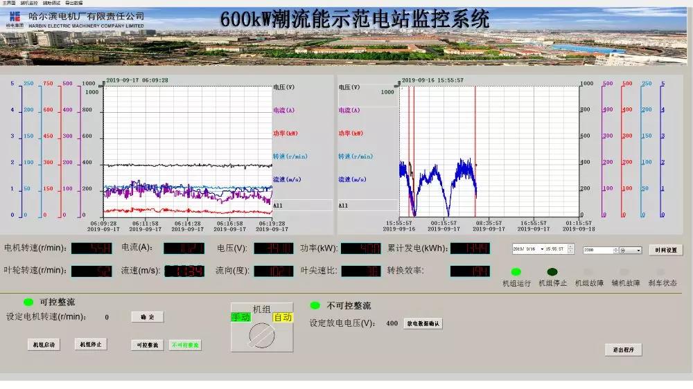Expand the 分 time unit dropdown
This screenshot has height=389, width=693.
coord(638,250)
